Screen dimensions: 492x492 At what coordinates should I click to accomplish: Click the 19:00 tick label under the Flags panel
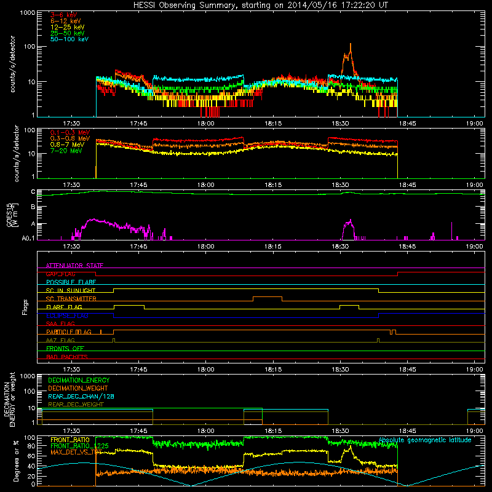[x=474, y=370]
